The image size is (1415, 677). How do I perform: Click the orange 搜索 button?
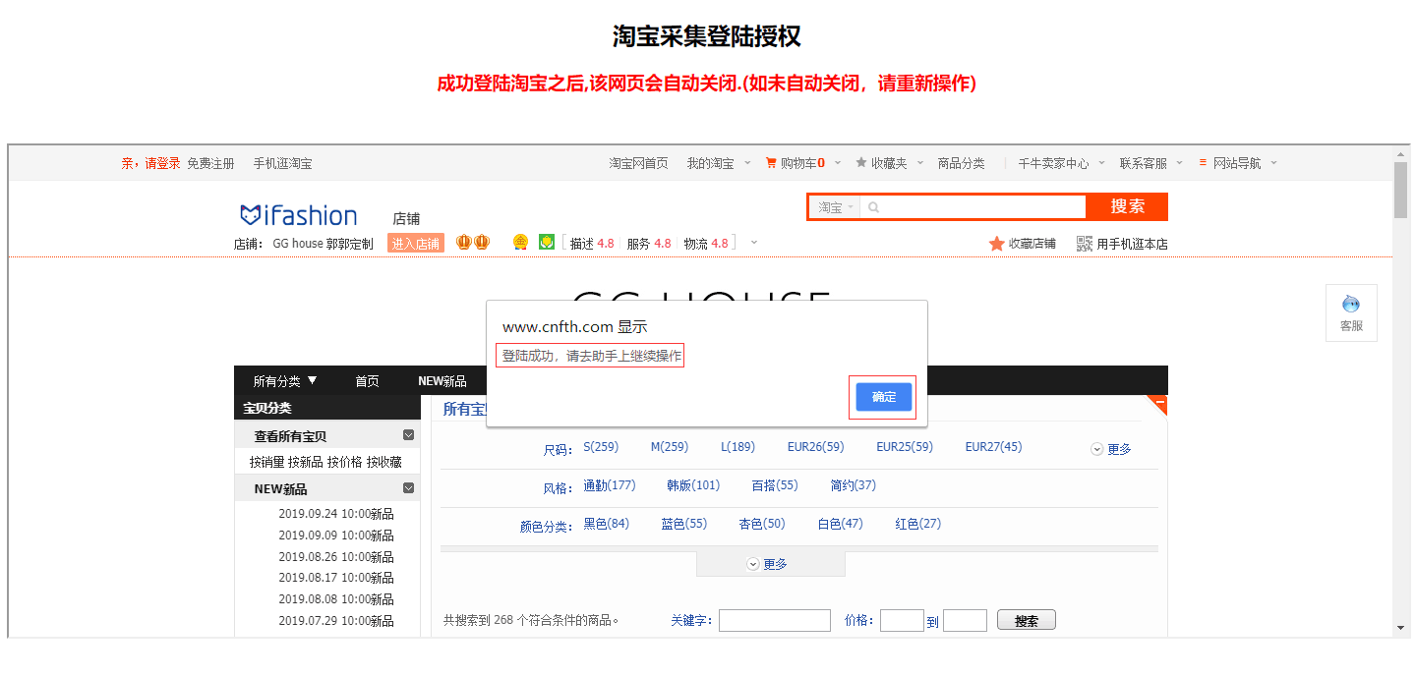(x=1128, y=206)
